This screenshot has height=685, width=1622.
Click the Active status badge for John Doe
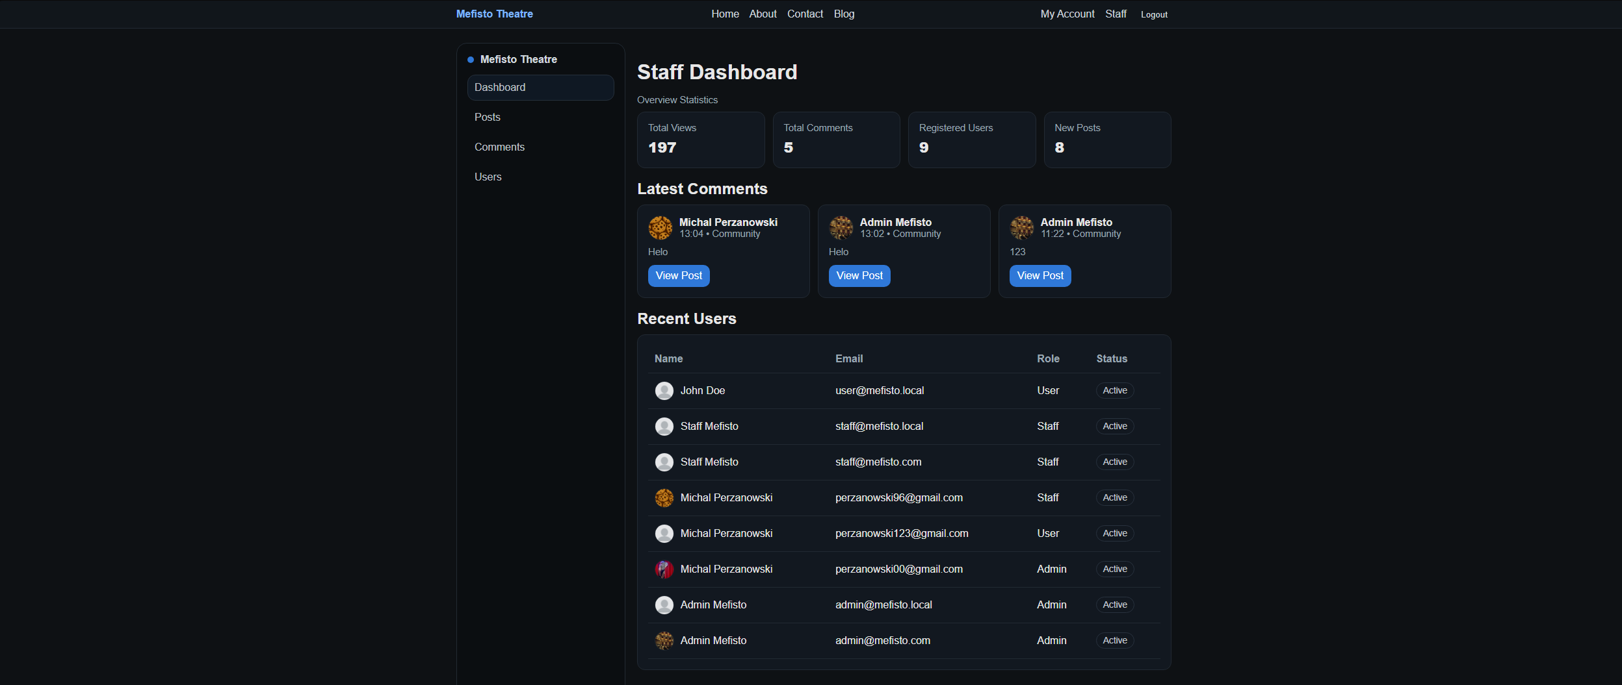pyautogui.click(x=1114, y=390)
